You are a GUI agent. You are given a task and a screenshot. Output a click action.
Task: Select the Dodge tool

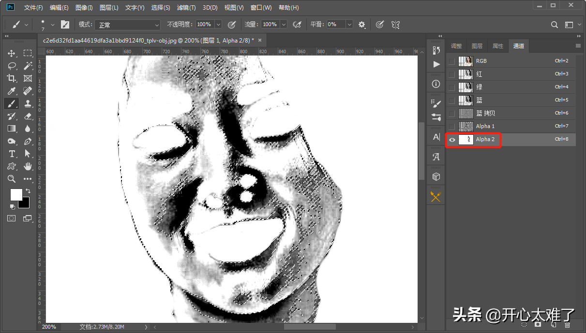[x=12, y=141]
